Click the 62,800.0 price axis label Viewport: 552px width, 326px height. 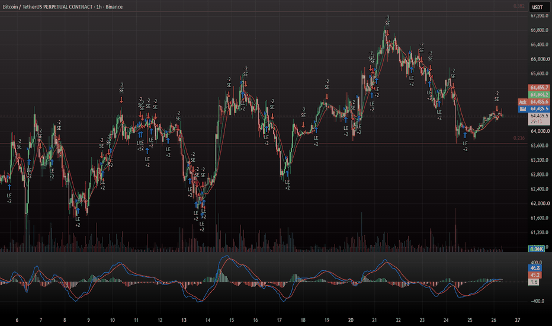click(x=540, y=174)
